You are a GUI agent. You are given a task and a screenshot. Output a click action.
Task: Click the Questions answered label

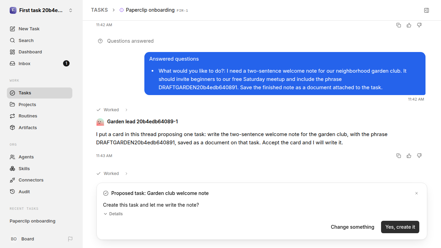[130, 41]
